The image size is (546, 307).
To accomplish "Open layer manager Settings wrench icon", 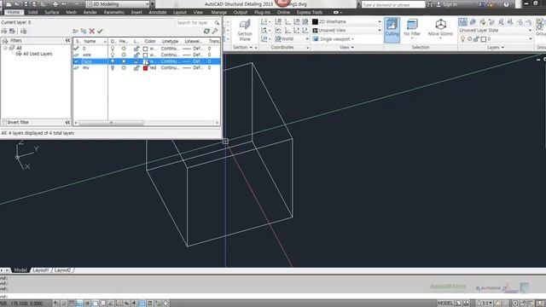I will [x=215, y=32].
